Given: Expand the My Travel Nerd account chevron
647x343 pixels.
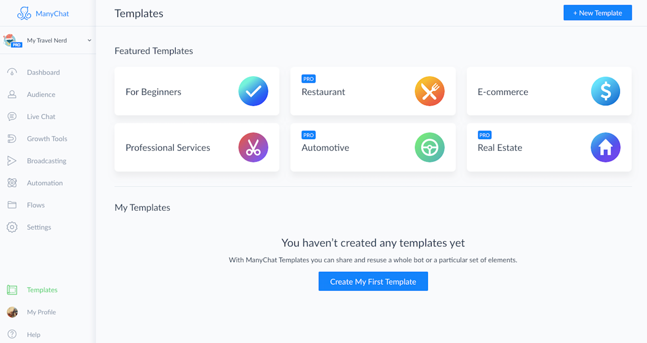Looking at the screenshot, I should pyautogui.click(x=90, y=40).
